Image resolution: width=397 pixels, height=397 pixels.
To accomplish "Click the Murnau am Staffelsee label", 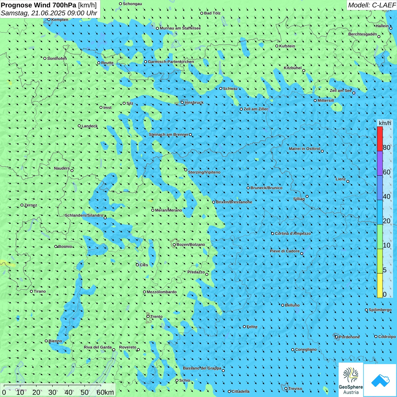I will pyautogui.click(x=180, y=28).
